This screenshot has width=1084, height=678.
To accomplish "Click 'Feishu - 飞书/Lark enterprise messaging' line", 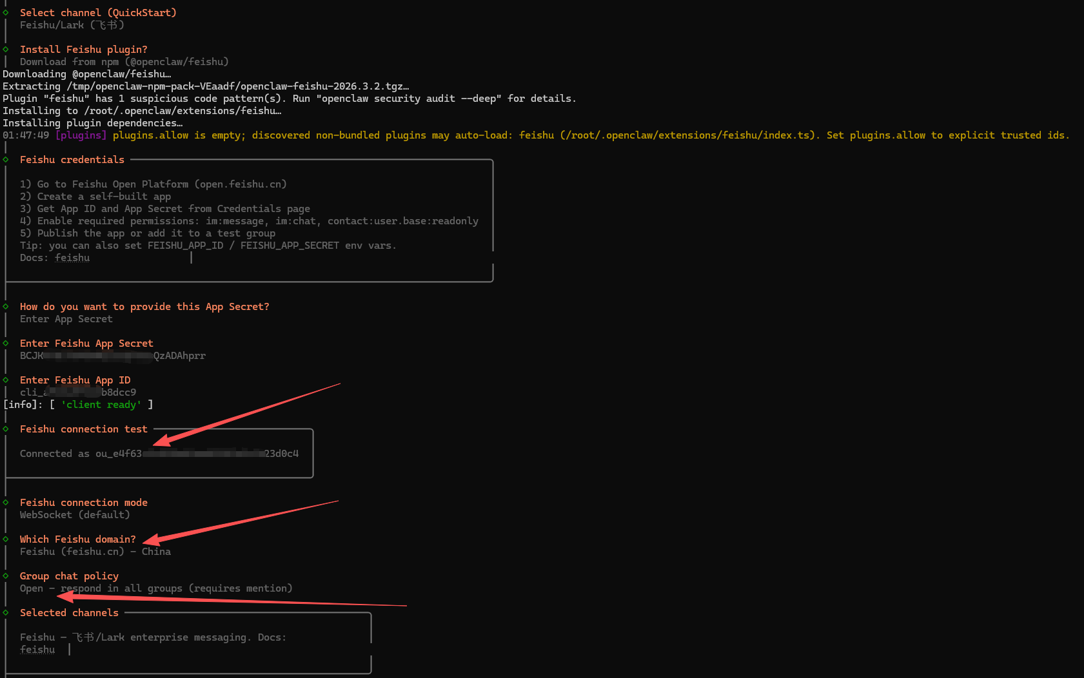I will (x=153, y=637).
